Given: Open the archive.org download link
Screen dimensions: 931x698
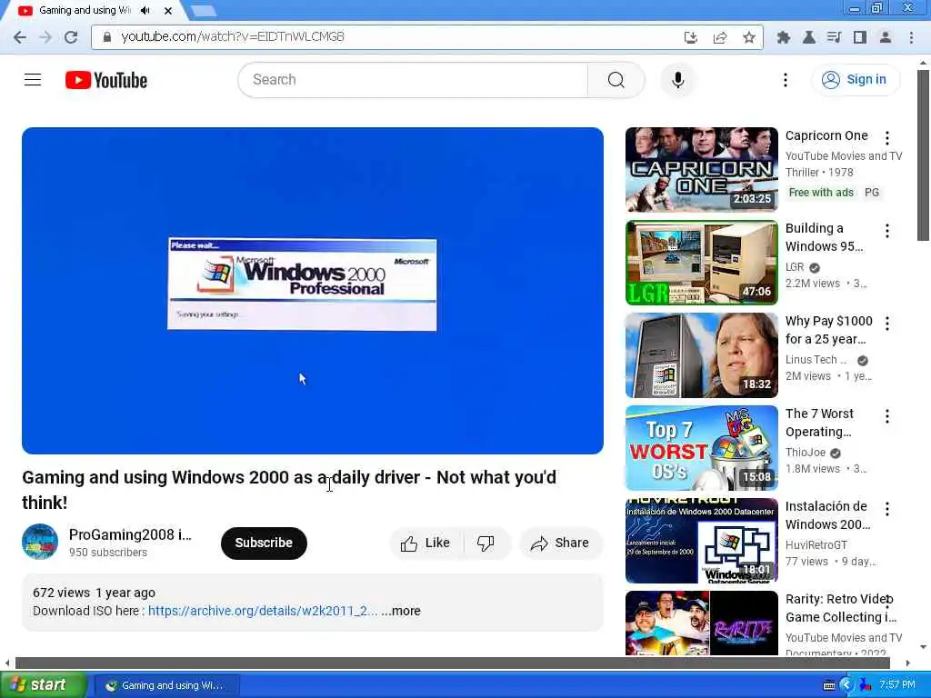Looking at the screenshot, I should tap(263, 611).
